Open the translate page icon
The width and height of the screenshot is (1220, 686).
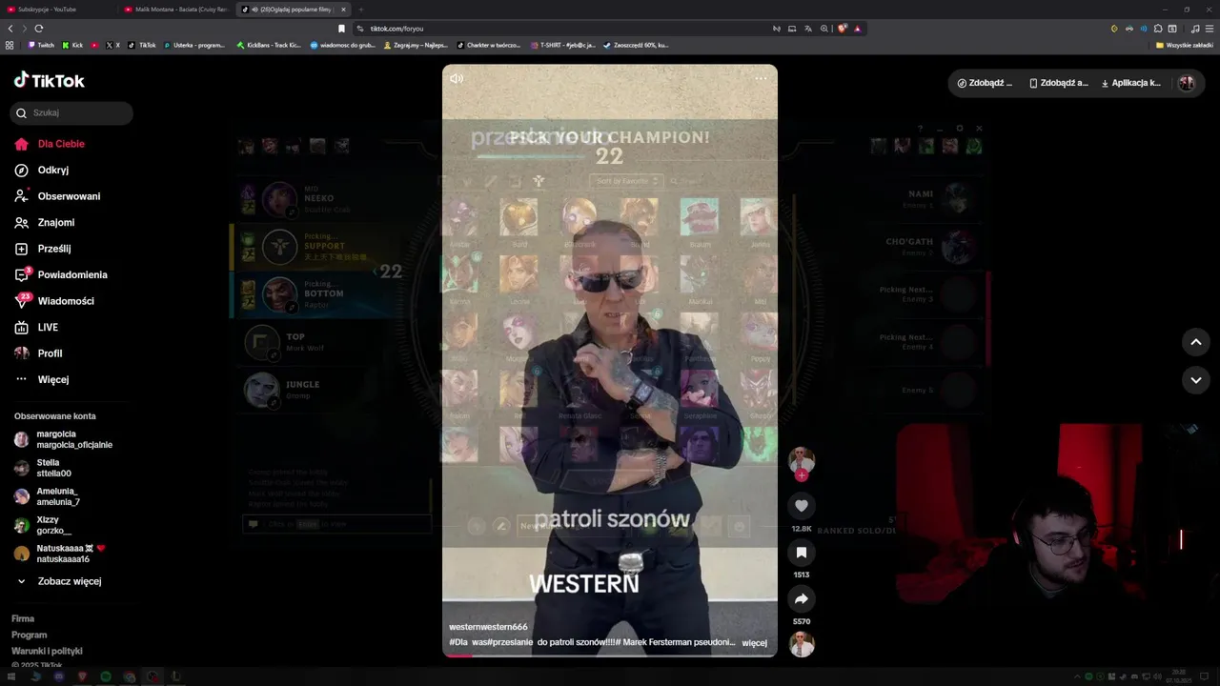pyautogui.click(x=808, y=29)
